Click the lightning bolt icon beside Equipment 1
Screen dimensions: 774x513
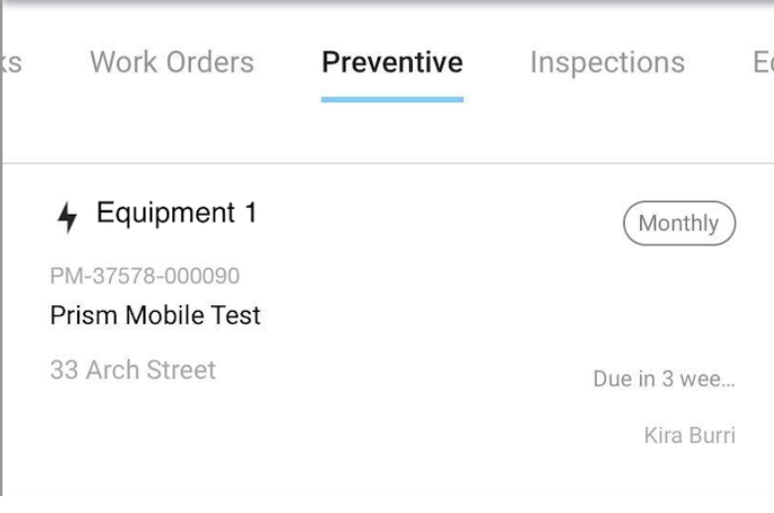click(x=67, y=217)
